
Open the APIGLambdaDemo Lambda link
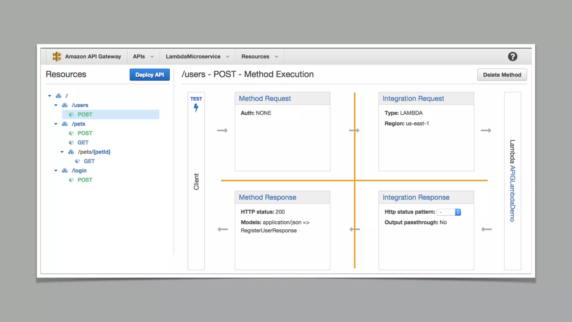512,193
